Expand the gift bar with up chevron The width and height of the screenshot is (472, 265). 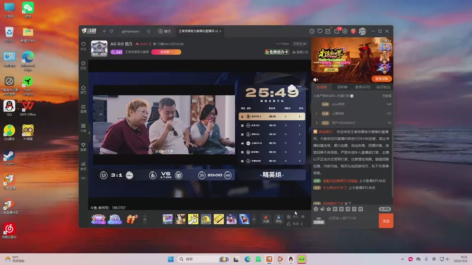254,219
